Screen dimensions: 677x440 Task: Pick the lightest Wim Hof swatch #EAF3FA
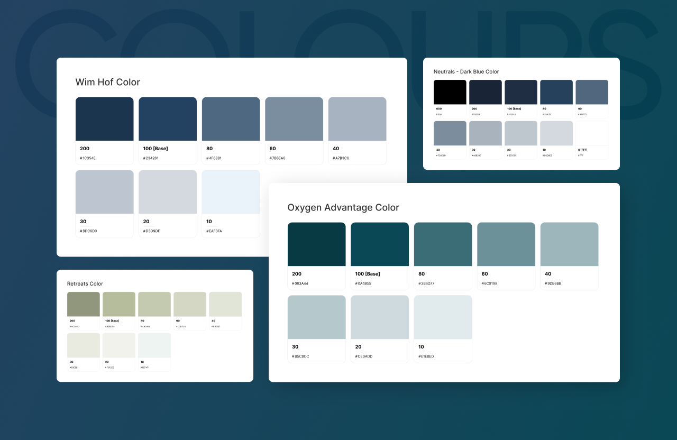click(x=231, y=191)
